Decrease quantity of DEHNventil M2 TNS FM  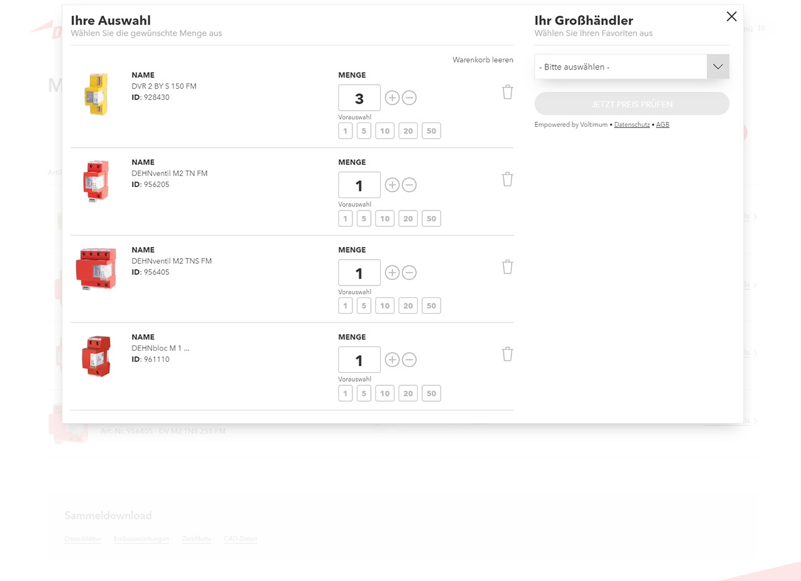tap(409, 273)
